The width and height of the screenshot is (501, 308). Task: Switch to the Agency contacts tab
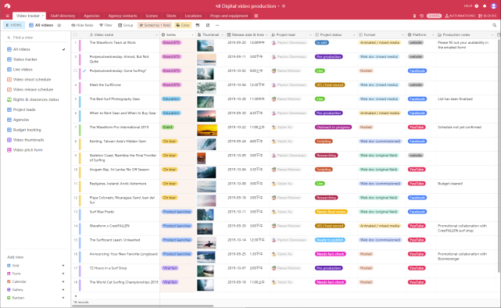[x=123, y=16]
